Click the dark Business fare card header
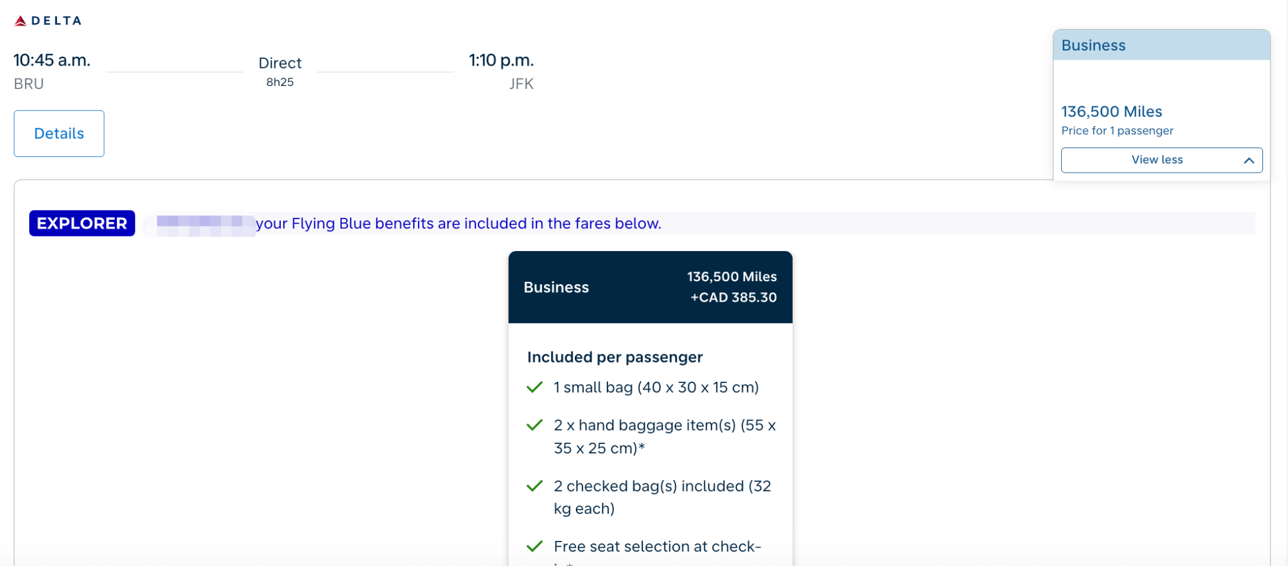 click(x=650, y=287)
